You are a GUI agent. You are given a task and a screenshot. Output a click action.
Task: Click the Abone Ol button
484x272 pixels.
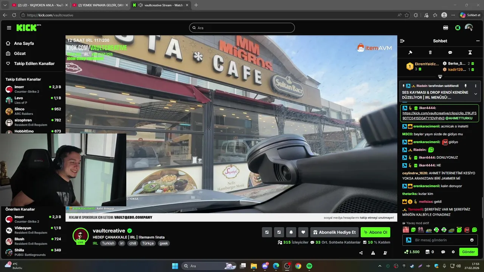pos(375,232)
